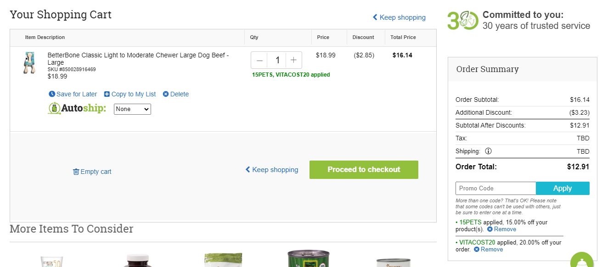
Task: Click the Save for Later clock icon
Action: (x=52, y=94)
